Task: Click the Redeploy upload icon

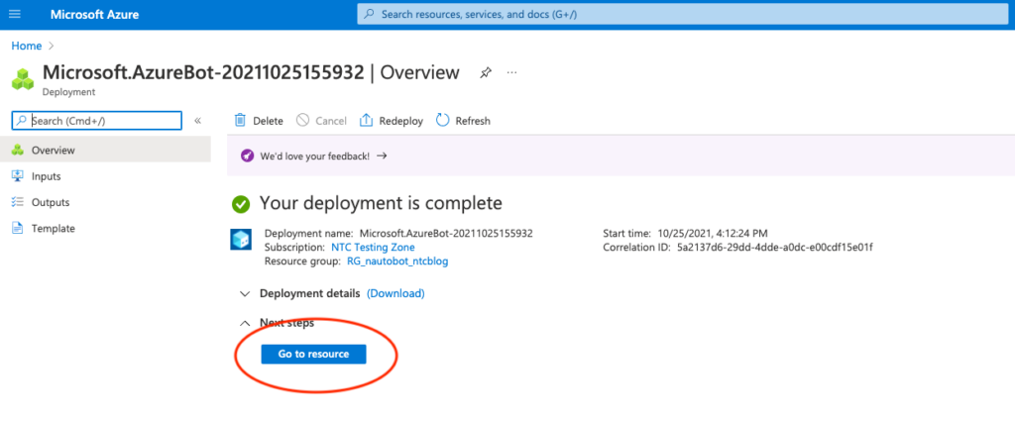Action: coord(367,120)
